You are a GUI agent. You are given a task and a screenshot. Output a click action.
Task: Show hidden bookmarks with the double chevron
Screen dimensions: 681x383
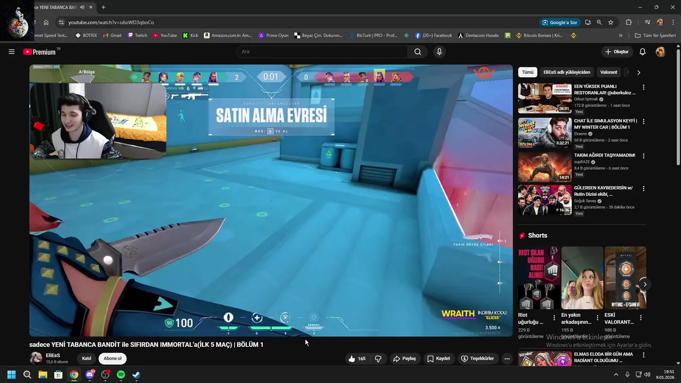(620, 36)
